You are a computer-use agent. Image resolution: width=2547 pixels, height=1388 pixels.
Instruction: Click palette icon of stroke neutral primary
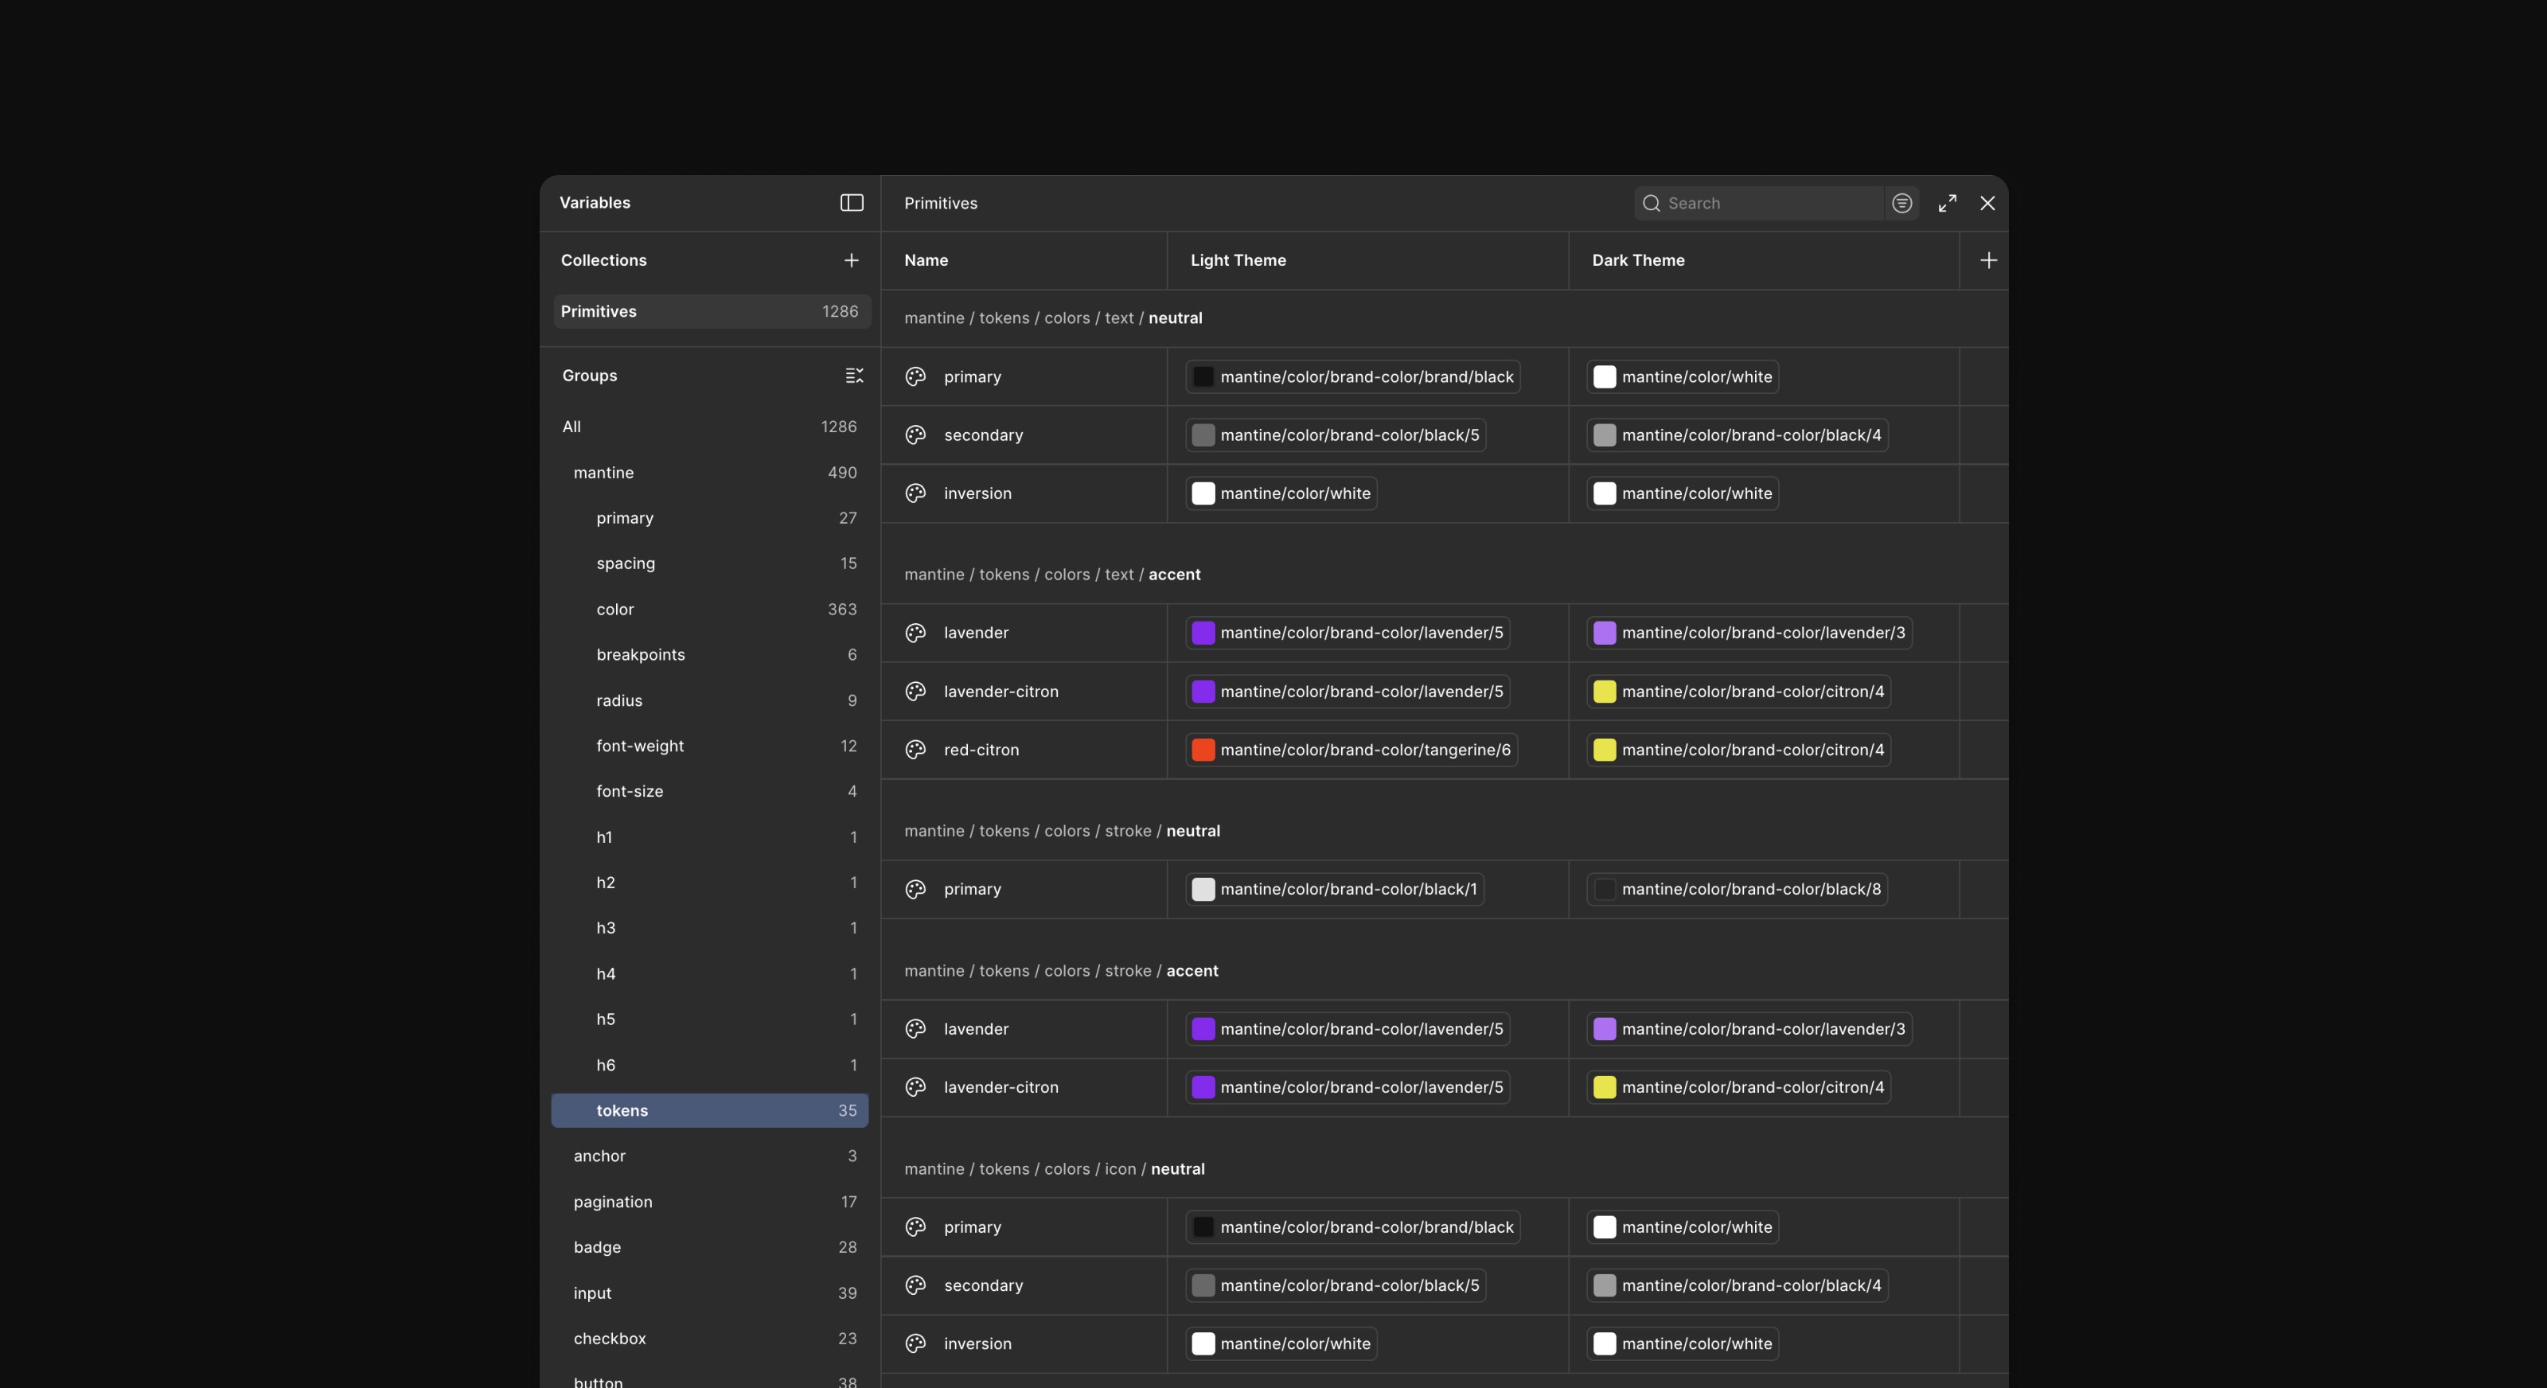[x=915, y=889]
